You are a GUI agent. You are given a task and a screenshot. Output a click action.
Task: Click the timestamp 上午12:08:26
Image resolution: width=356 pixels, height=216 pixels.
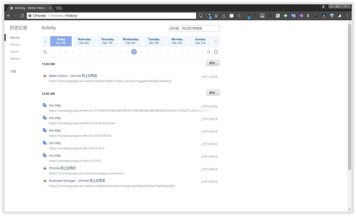[209, 169]
